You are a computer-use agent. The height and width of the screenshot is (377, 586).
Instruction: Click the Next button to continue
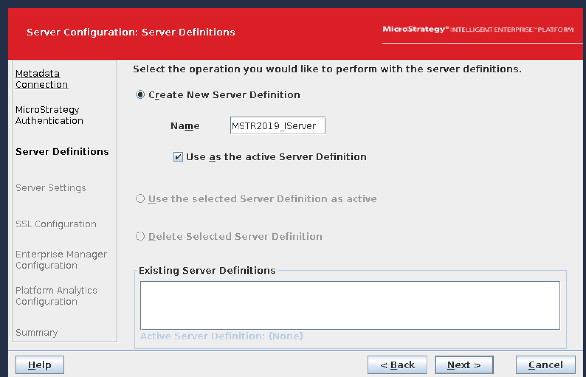[x=463, y=365]
